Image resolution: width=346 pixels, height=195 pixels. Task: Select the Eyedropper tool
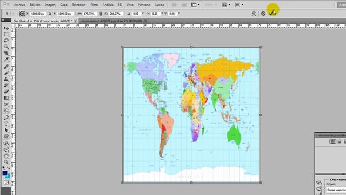pos(6,60)
